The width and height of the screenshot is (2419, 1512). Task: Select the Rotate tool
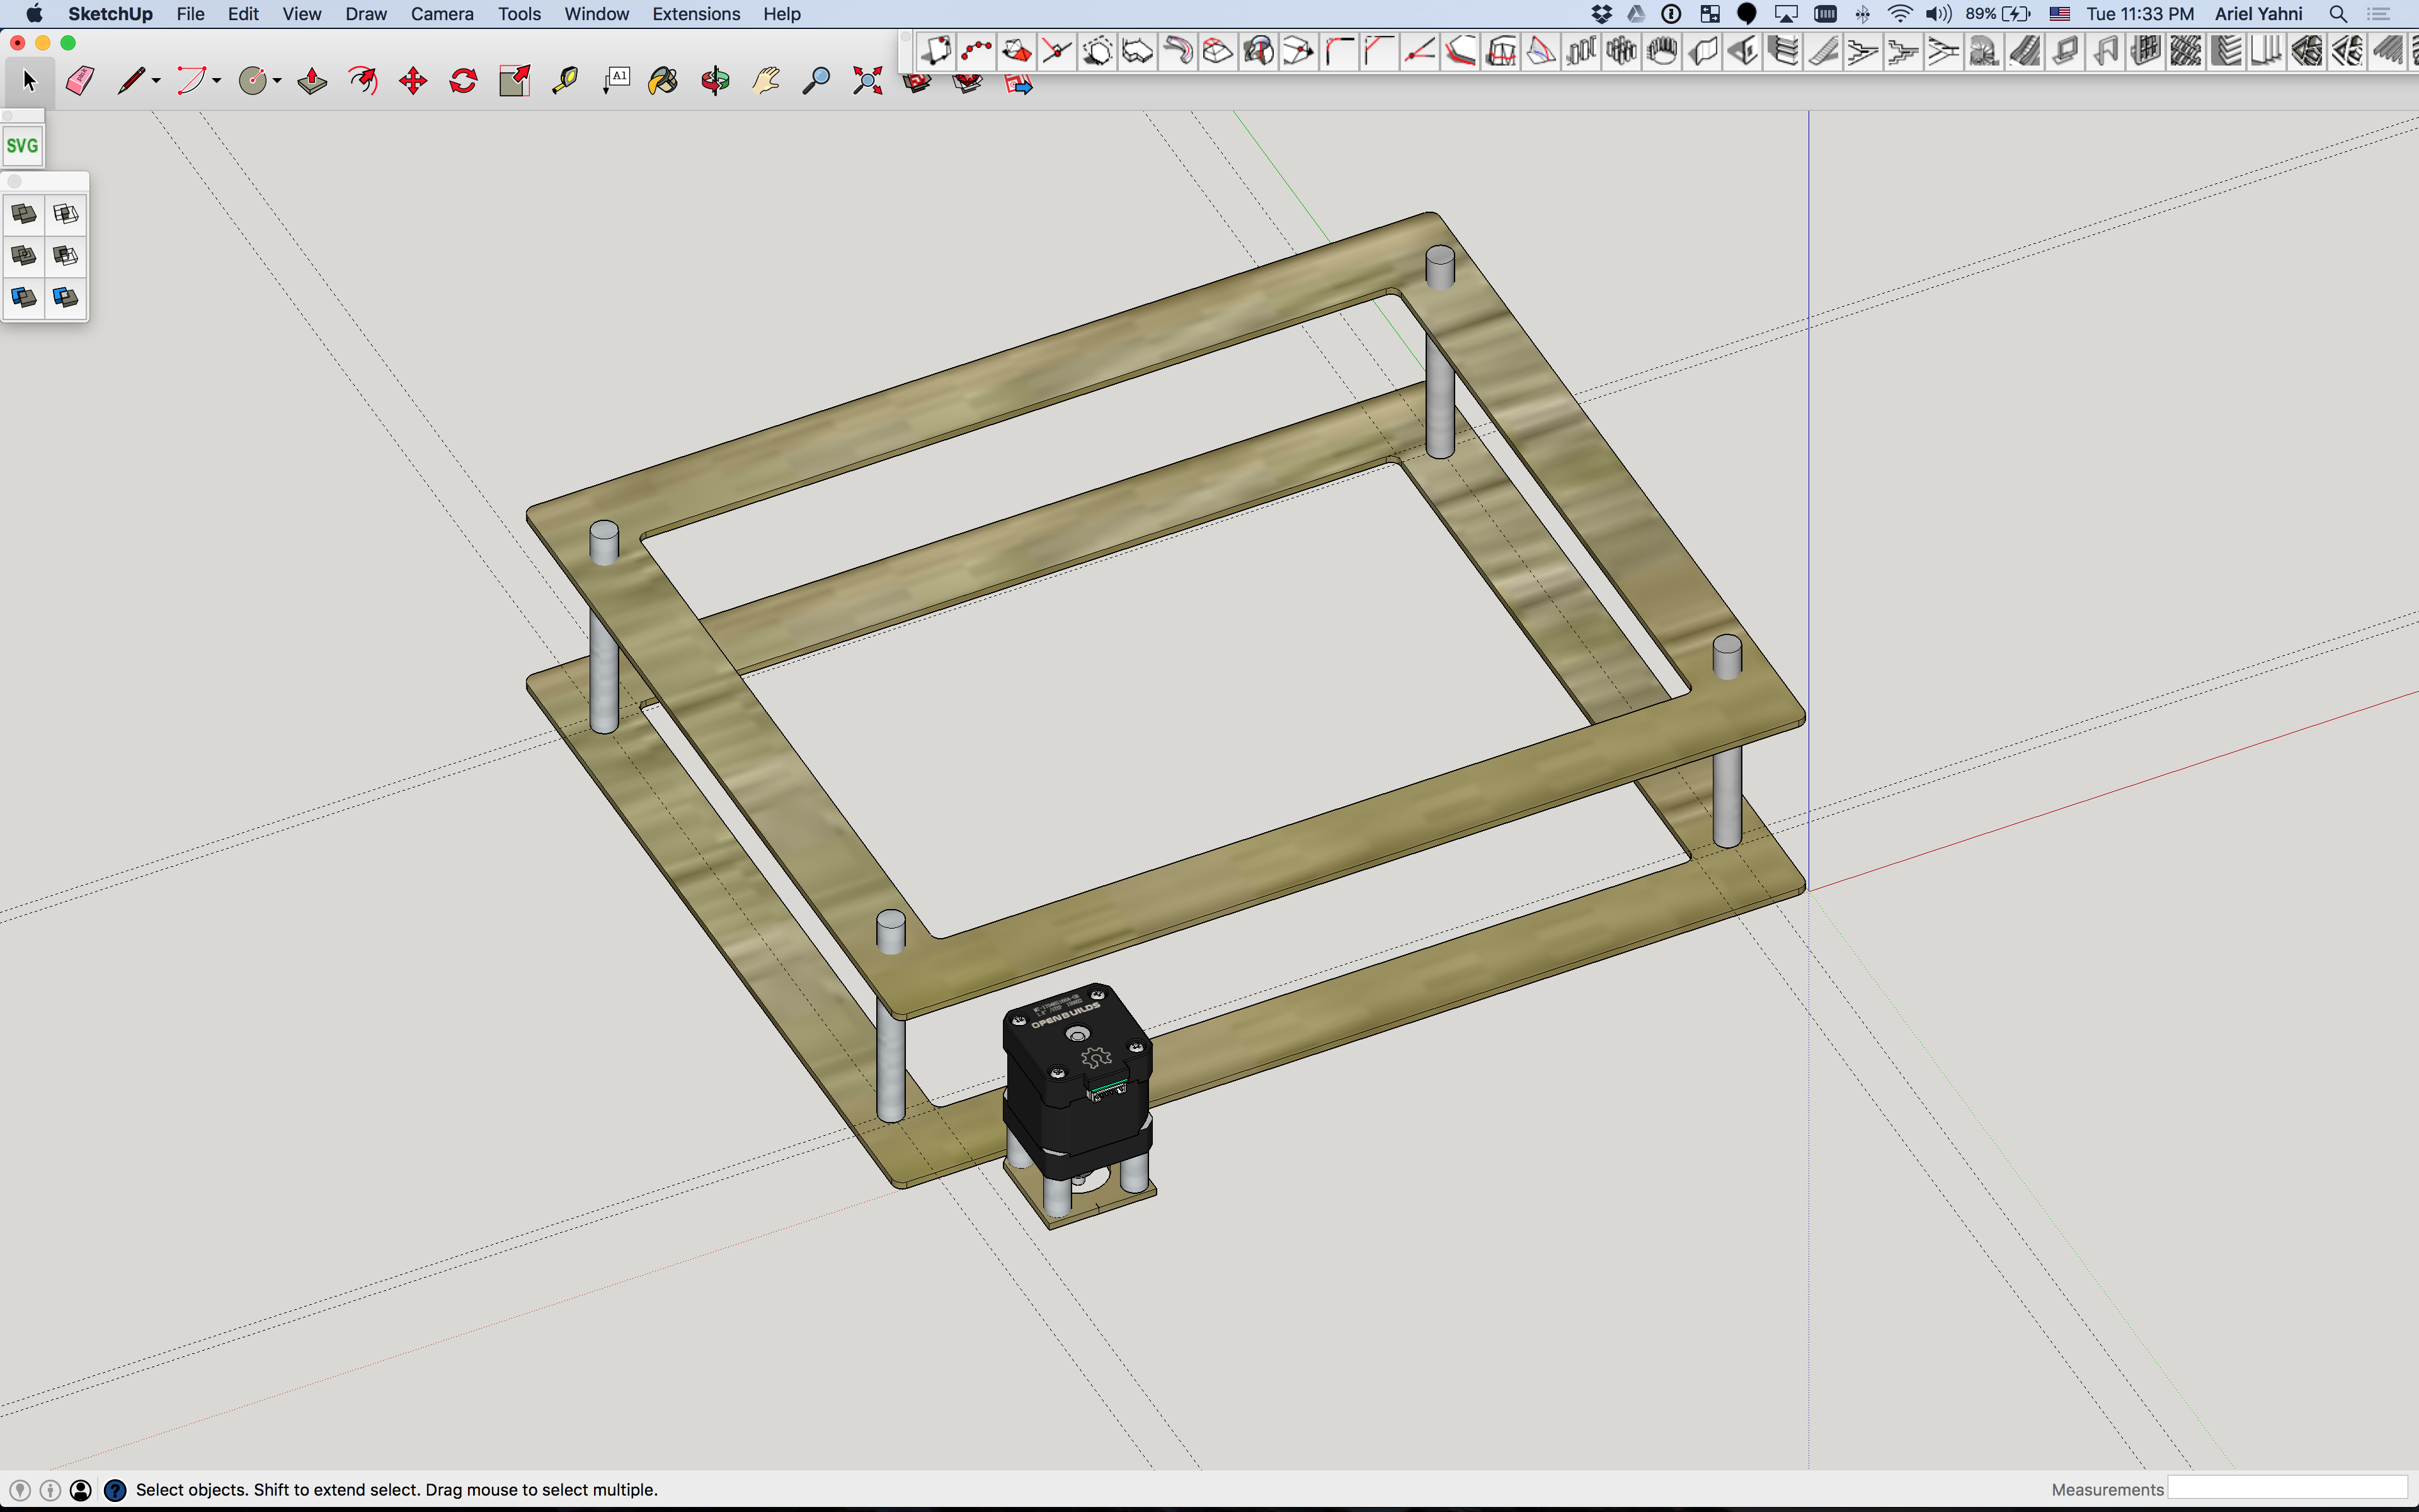tap(464, 81)
